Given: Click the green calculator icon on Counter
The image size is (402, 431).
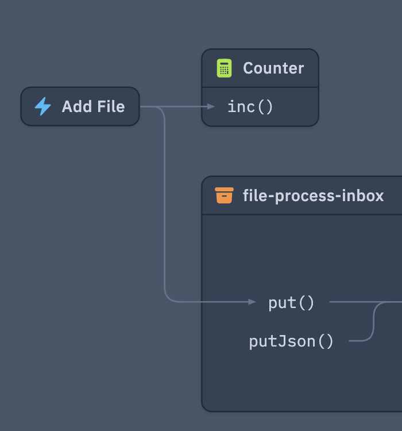Looking at the screenshot, I should pyautogui.click(x=224, y=68).
